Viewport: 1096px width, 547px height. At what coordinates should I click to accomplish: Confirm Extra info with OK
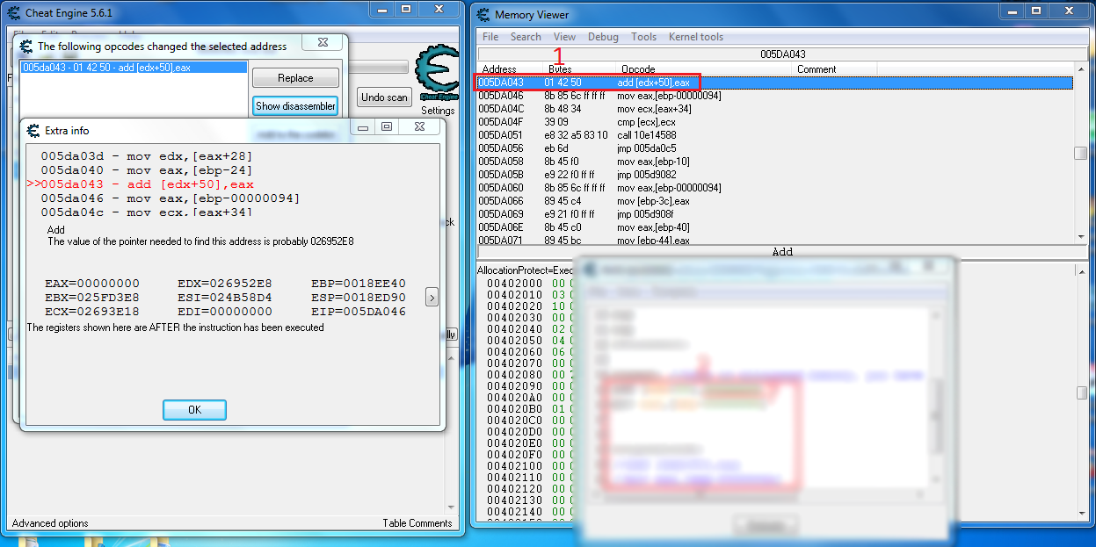coord(194,410)
